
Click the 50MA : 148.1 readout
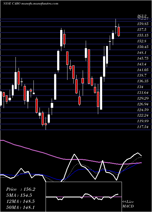click(x=20, y=207)
